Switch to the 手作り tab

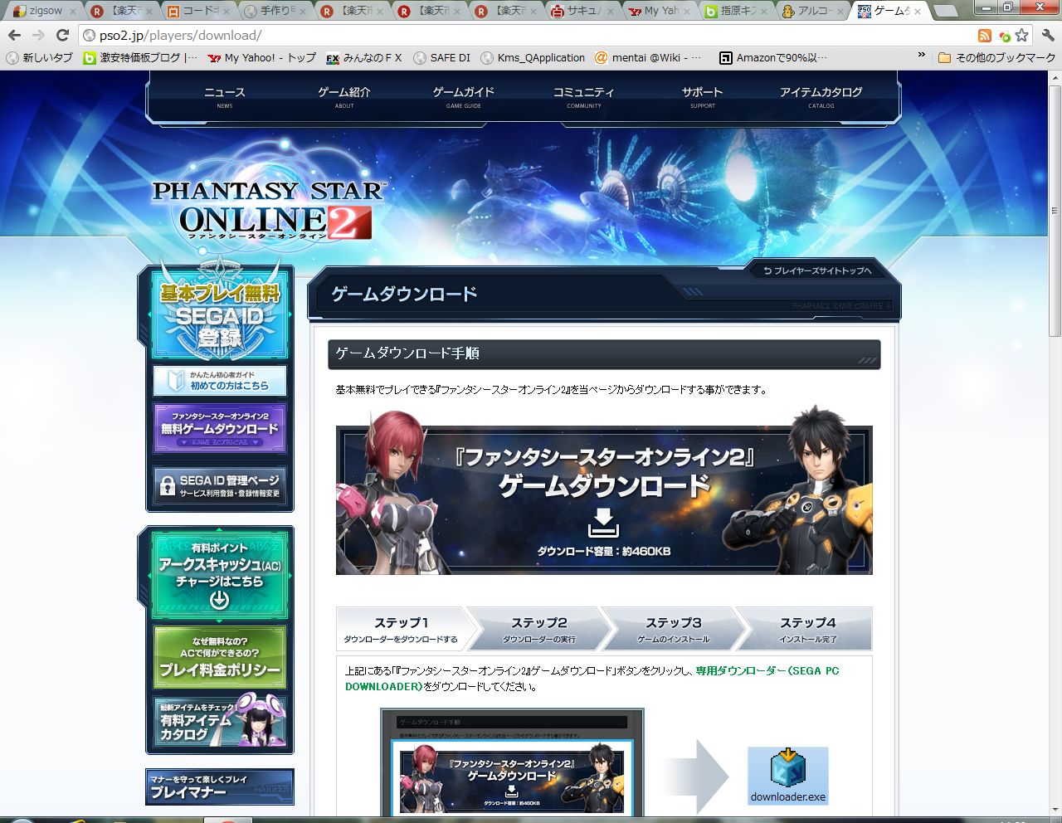tap(275, 11)
